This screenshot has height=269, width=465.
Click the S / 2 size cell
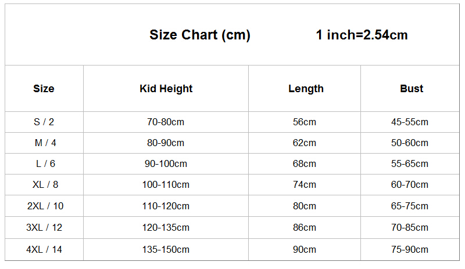point(44,122)
